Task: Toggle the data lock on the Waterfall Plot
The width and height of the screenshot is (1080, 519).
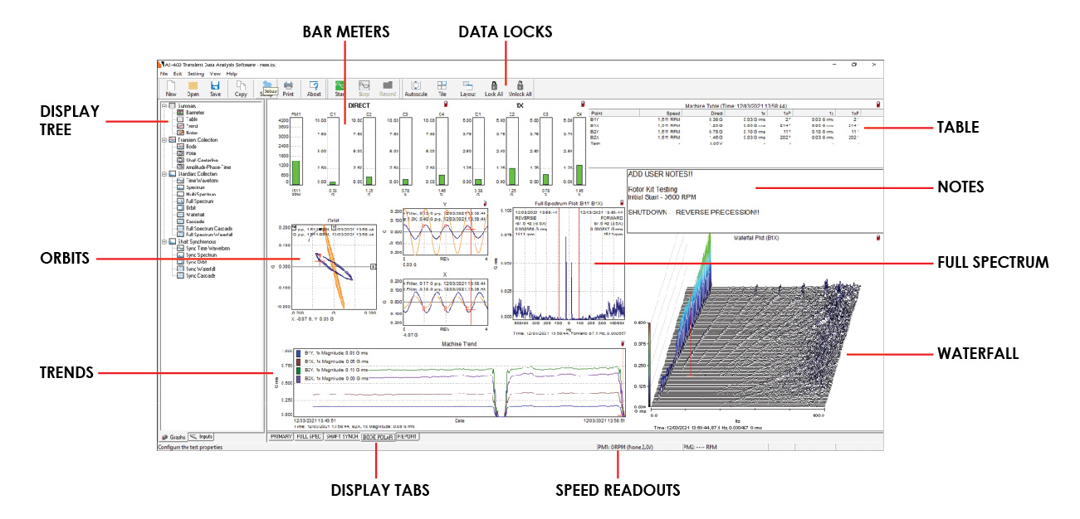Action: pos(878,240)
